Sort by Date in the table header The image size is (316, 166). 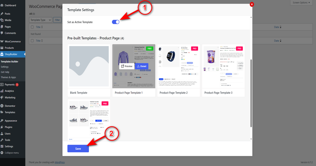coord(278,27)
